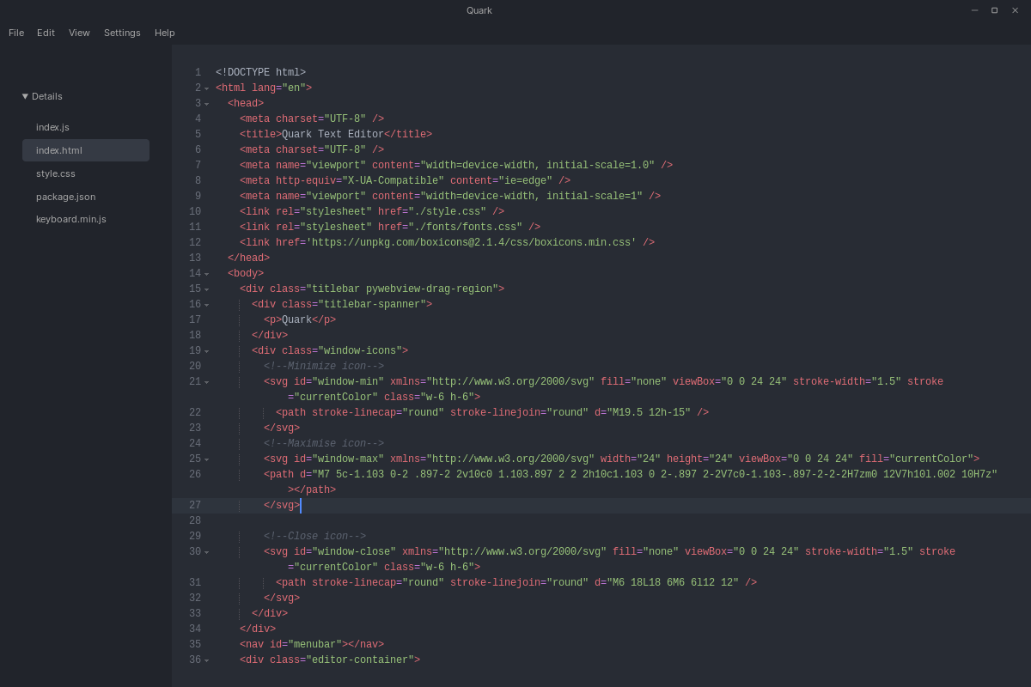
Task: Open the Help menu
Action: coord(164,33)
